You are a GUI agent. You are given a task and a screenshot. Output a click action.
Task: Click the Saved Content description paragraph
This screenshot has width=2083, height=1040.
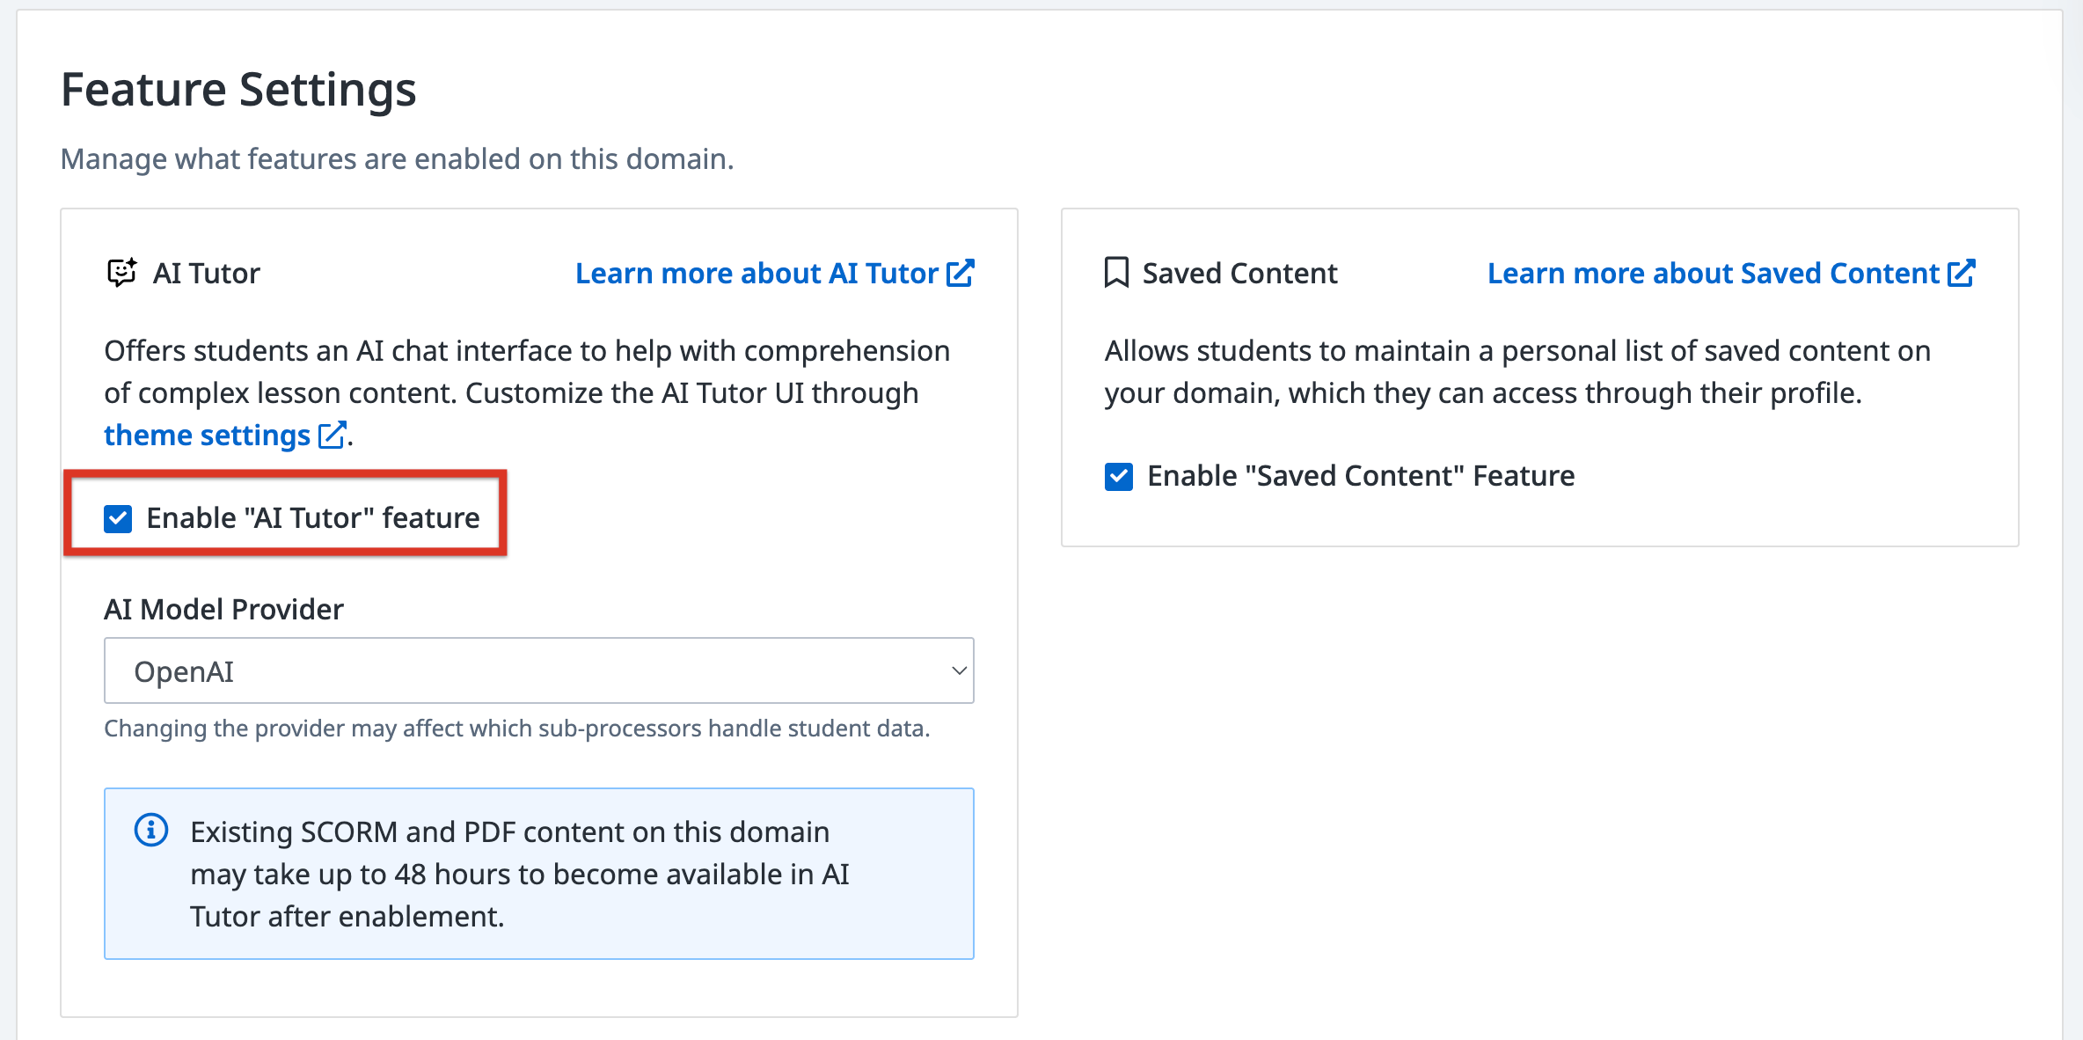pos(1517,371)
